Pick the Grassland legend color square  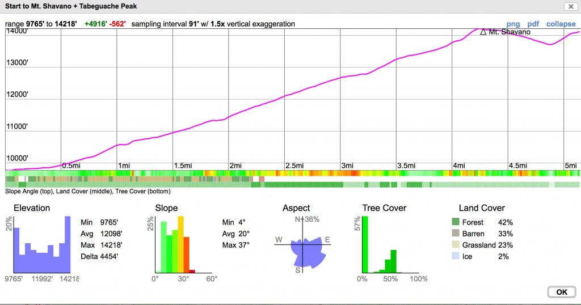coord(455,245)
